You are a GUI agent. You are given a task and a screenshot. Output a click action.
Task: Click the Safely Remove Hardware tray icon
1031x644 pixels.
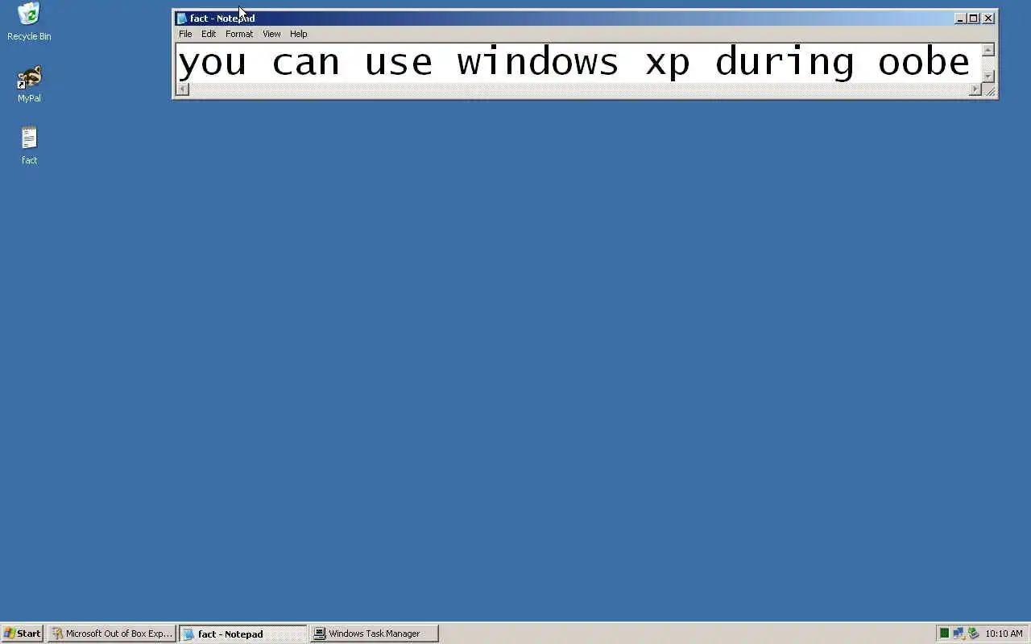973,634
